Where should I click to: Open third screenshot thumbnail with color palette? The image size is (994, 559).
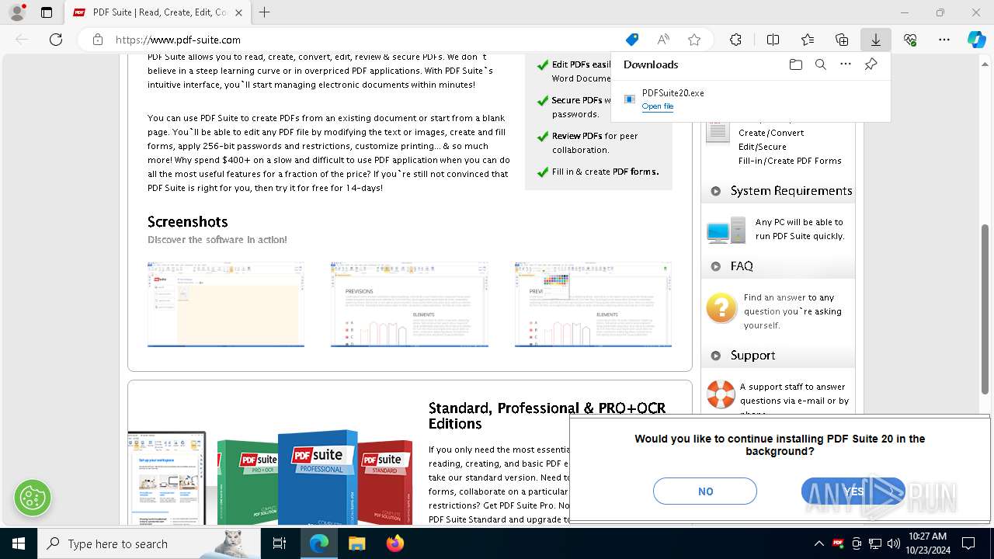593,304
